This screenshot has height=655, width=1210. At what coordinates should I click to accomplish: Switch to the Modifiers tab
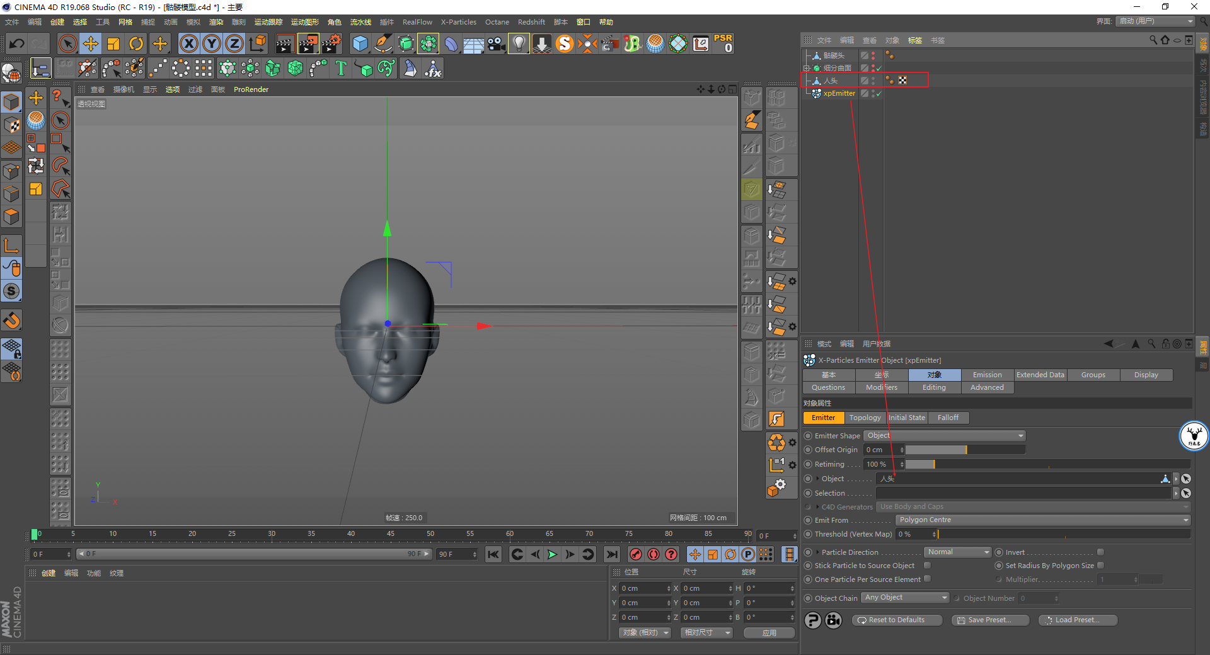(882, 387)
